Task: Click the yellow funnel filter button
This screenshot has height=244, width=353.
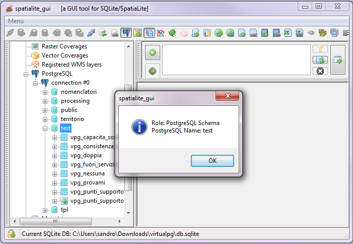Action: pyautogui.click(x=320, y=49)
